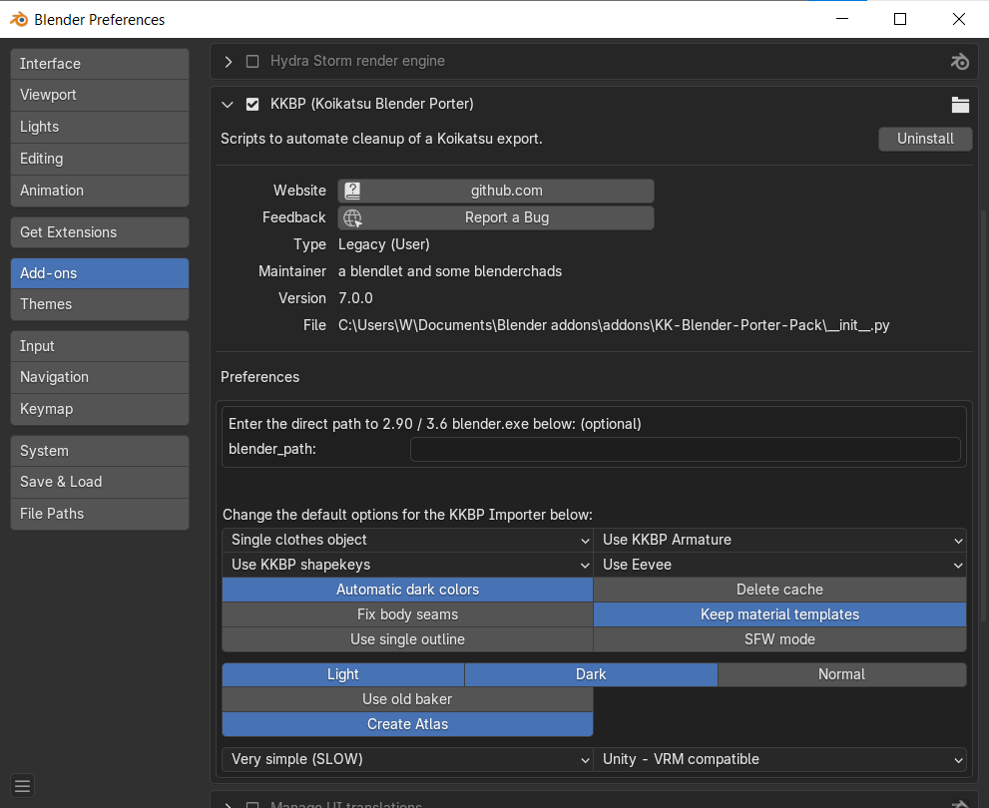The image size is (989, 808).
Task: Click maintainer 'a blendlet and some blenderchads'
Action: 450,271
